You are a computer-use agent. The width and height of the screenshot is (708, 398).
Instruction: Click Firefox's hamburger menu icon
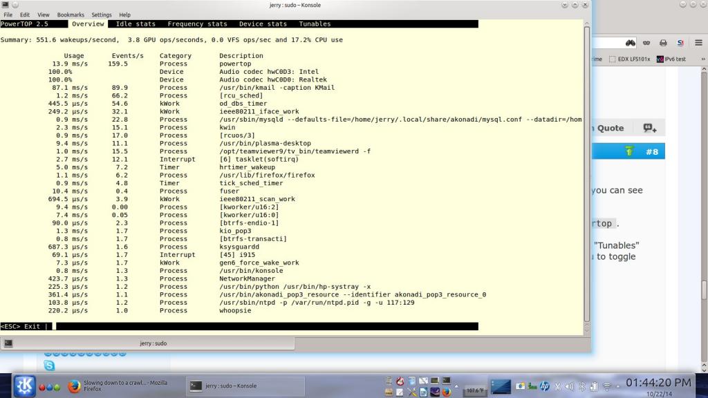pos(699,42)
